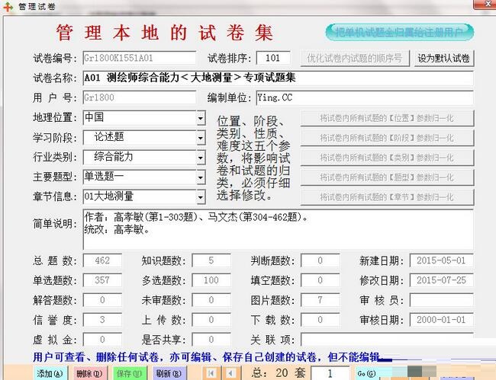
Task: Click the 未审题数 field
Action: click(211, 300)
